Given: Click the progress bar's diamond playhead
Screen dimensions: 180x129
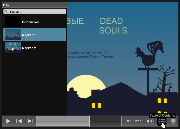Looking at the screenshot, I should point(89,121).
